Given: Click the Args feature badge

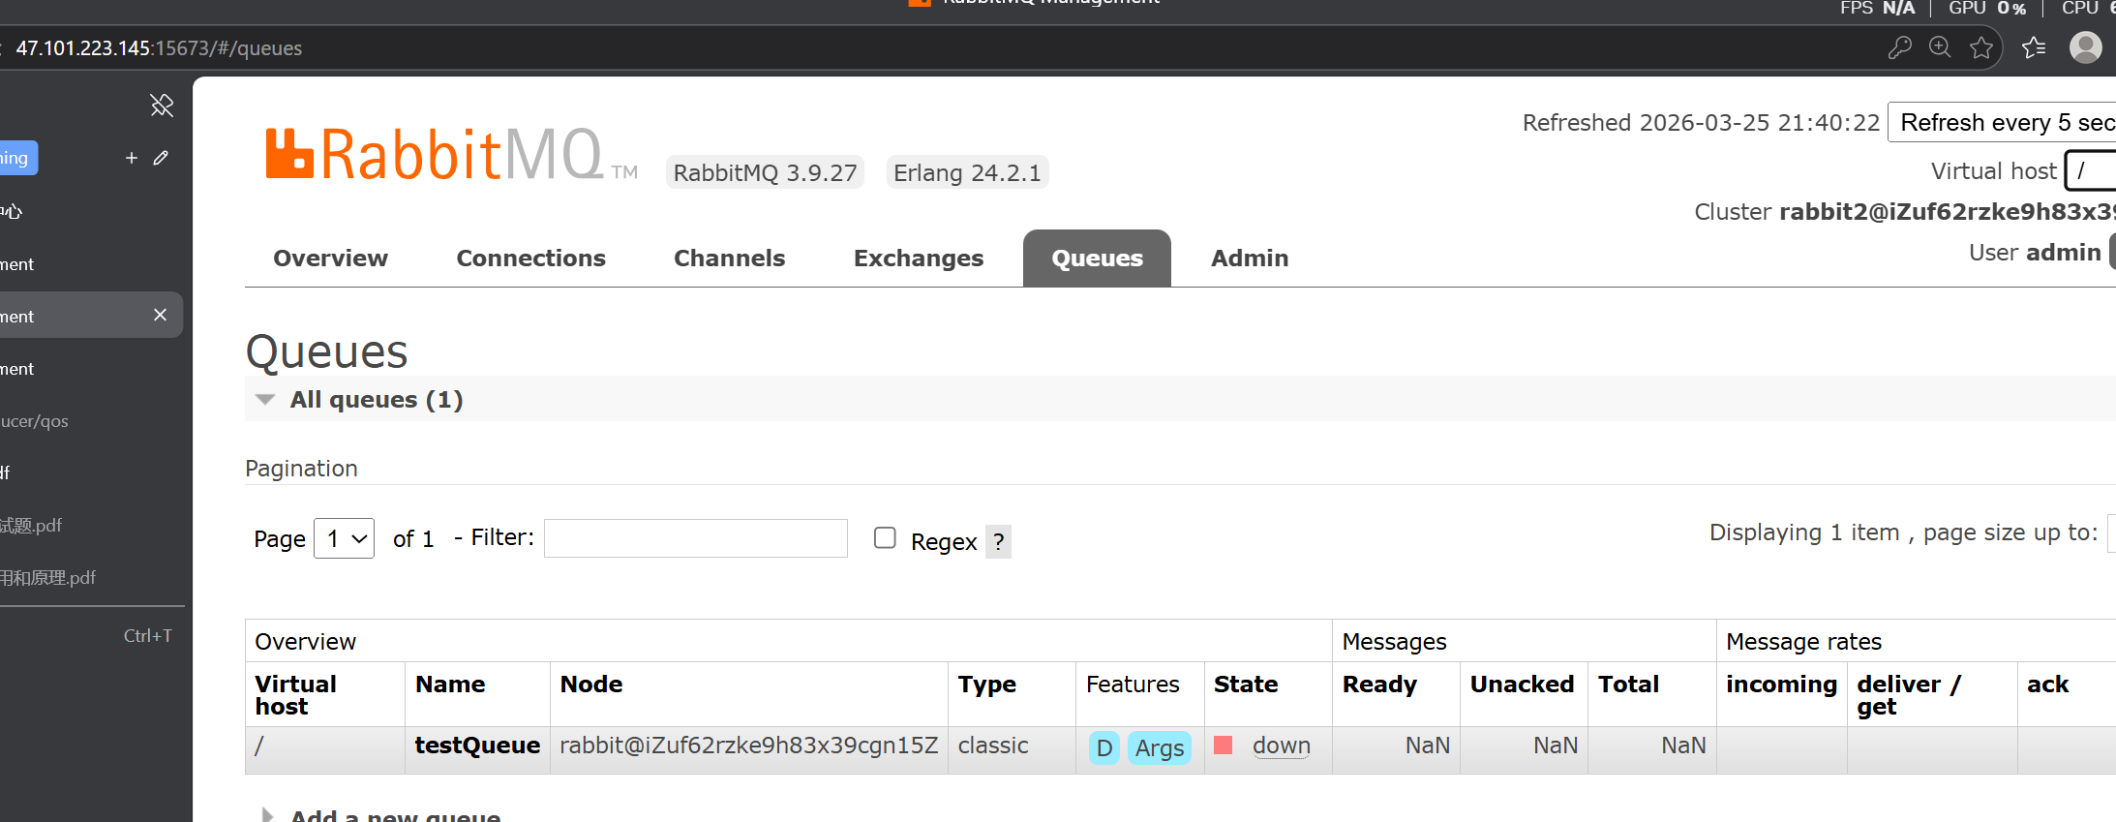Looking at the screenshot, I should 1160,748.
